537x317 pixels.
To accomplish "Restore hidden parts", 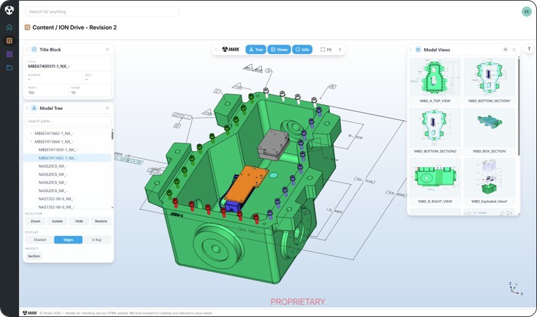I will point(101,221).
